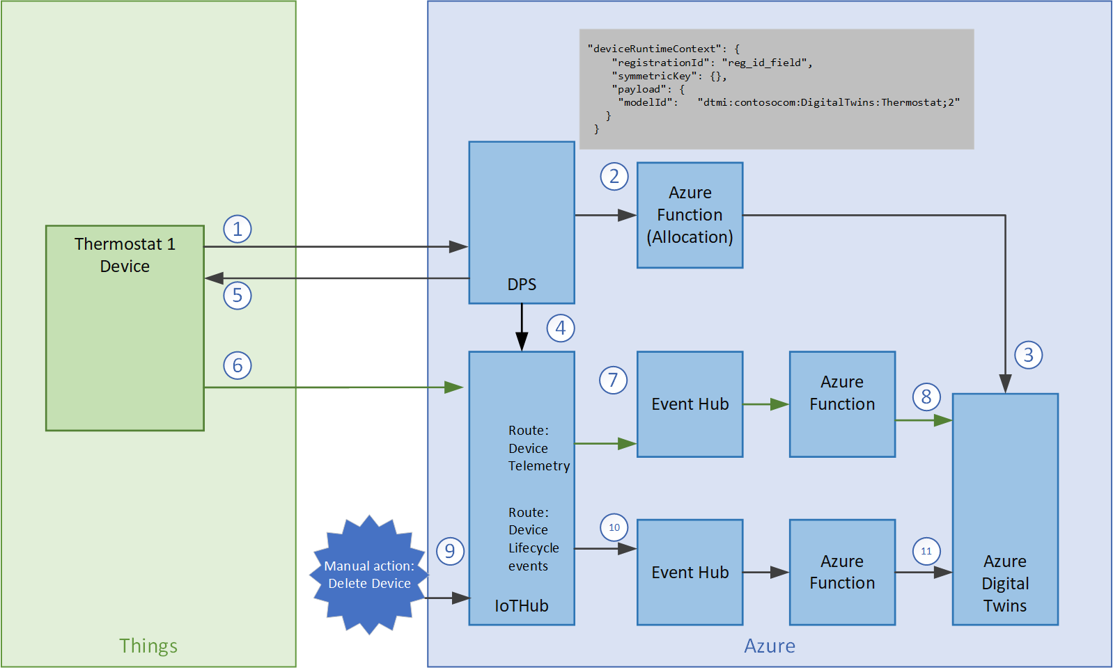Image resolution: width=1113 pixels, height=670 pixels.
Task: Select the "modelId" key in the JSON
Action: click(x=648, y=102)
